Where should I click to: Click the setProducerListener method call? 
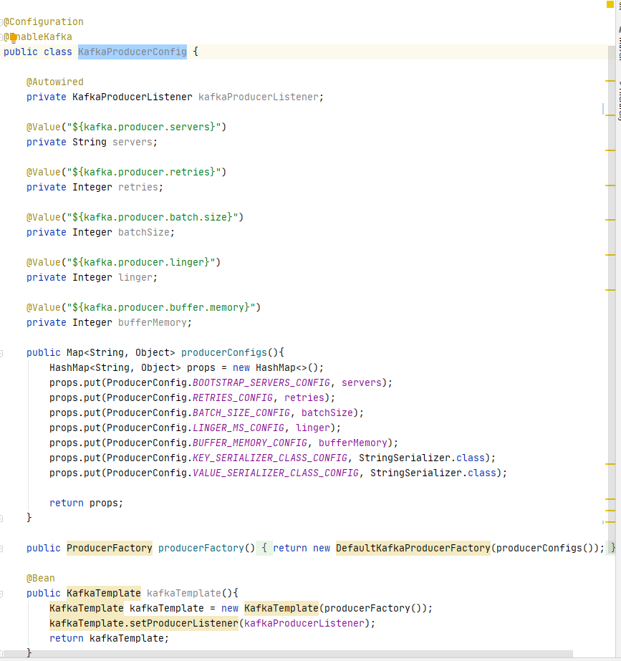point(143,623)
